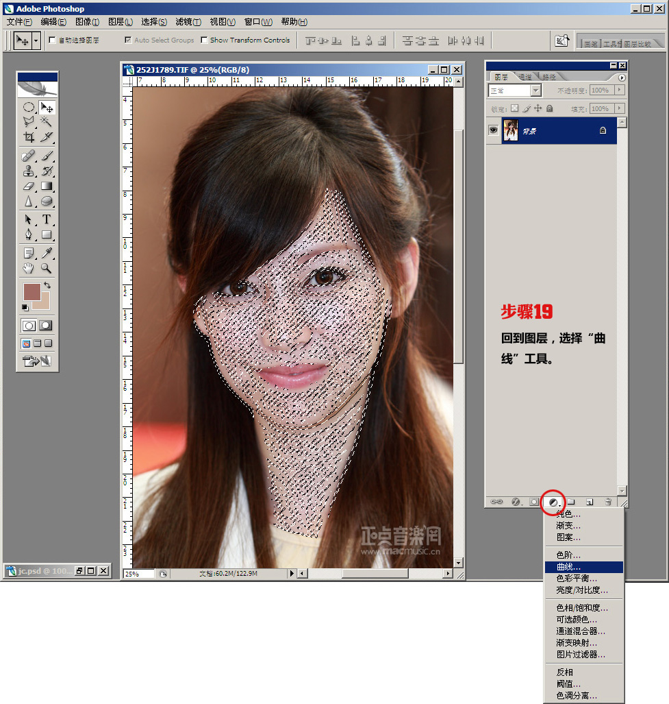The height and width of the screenshot is (704, 669).
Task: Pick the Crop tool
Action: 29,137
